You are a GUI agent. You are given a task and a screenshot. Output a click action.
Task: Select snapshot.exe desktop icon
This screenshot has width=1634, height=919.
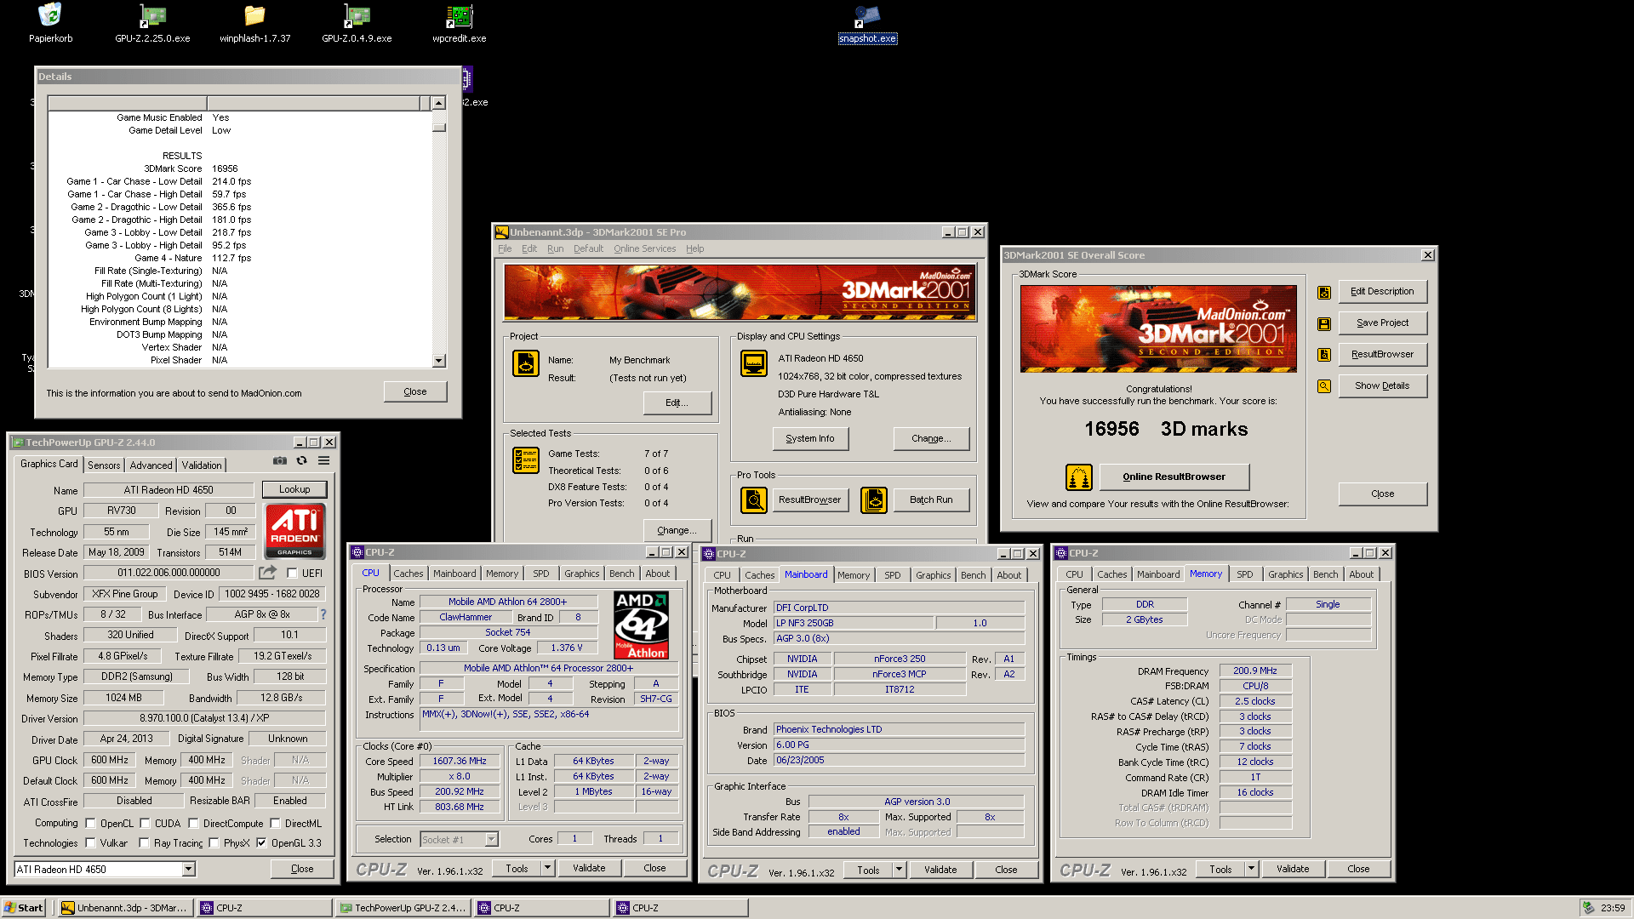coord(867,15)
